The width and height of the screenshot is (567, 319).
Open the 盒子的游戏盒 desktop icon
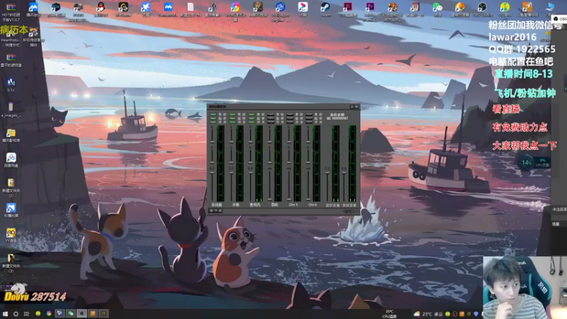point(11,57)
